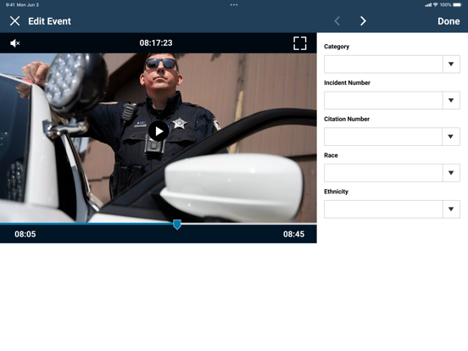Open the Incident Number dropdown arrow
This screenshot has width=468, height=351.
(x=451, y=100)
